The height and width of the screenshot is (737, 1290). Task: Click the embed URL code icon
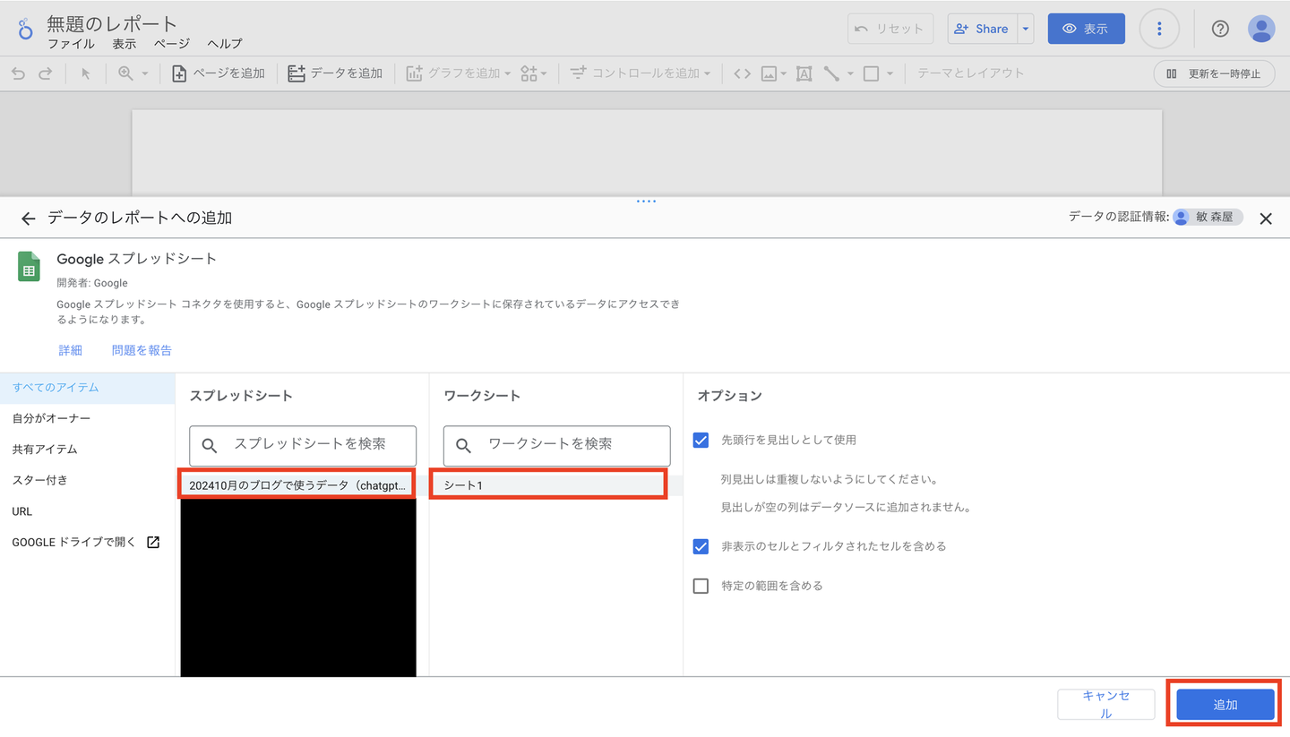coord(742,73)
